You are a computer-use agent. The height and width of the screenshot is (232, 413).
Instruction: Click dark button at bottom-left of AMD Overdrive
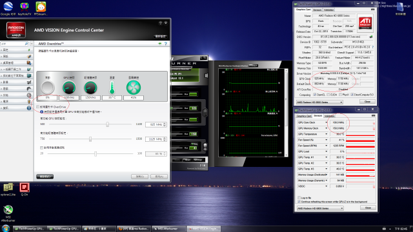tap(45, 177)
